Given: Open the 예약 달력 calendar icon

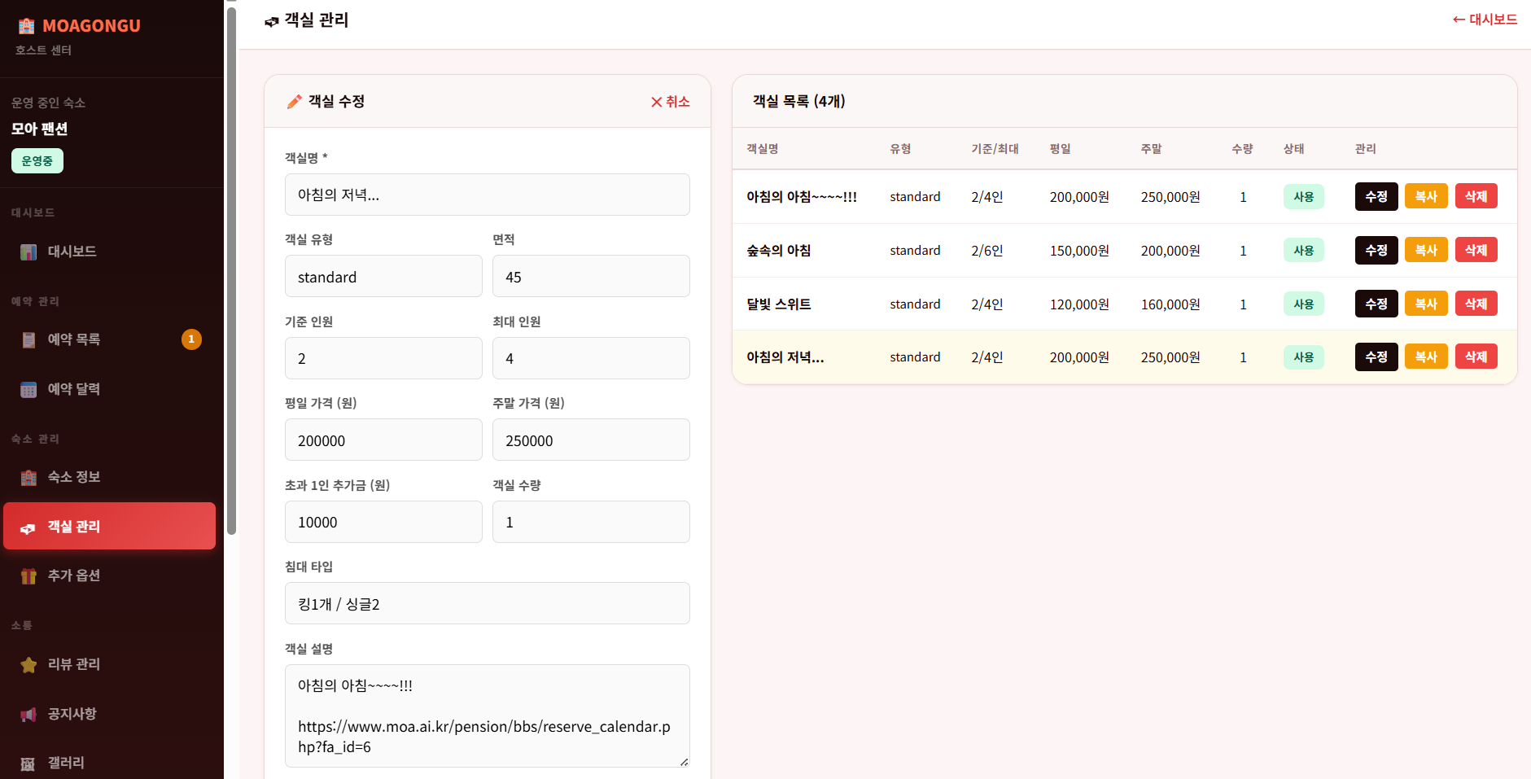Looking at the screenshot, I should tap(28, 390).
